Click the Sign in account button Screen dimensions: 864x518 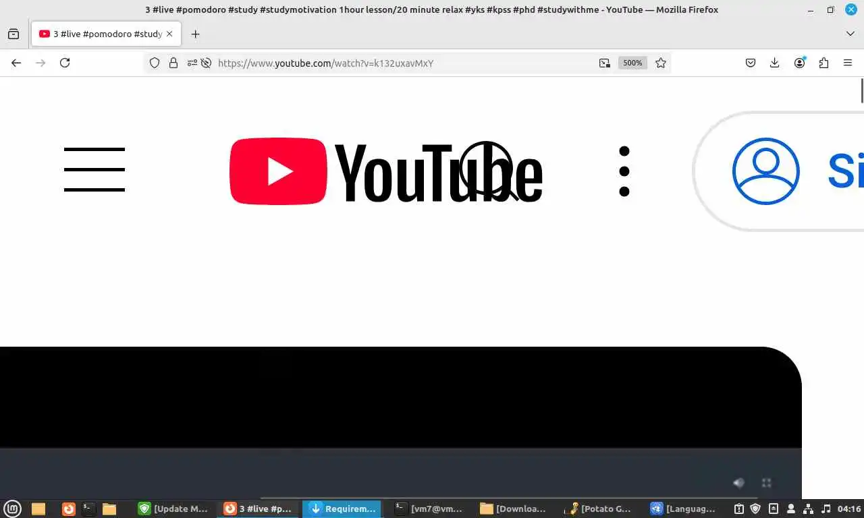pyautogui.click(x=779, y=171)
